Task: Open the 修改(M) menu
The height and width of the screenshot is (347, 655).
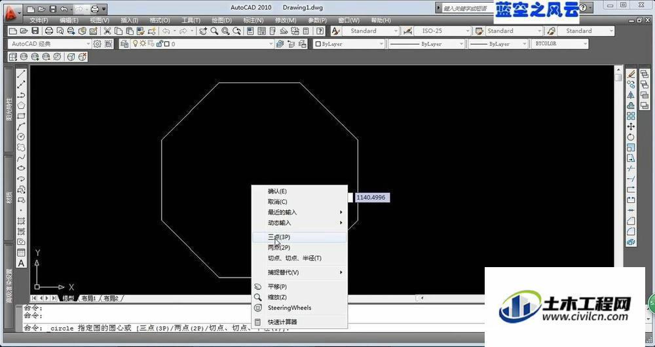Action: coord(286,20)
